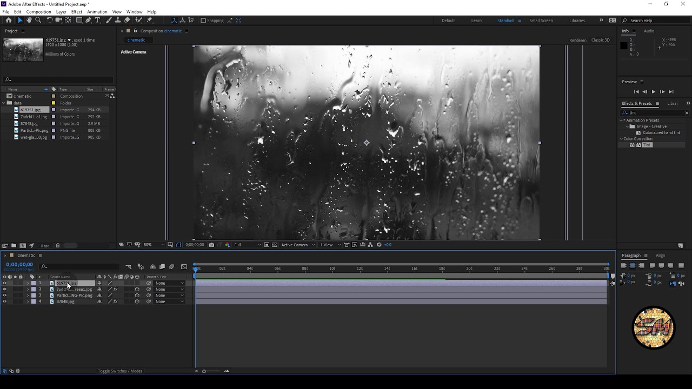The height and width of the screenshot is (389, 692).
Task: Open the Full resolution dropdown
Action: click(247, 245)
